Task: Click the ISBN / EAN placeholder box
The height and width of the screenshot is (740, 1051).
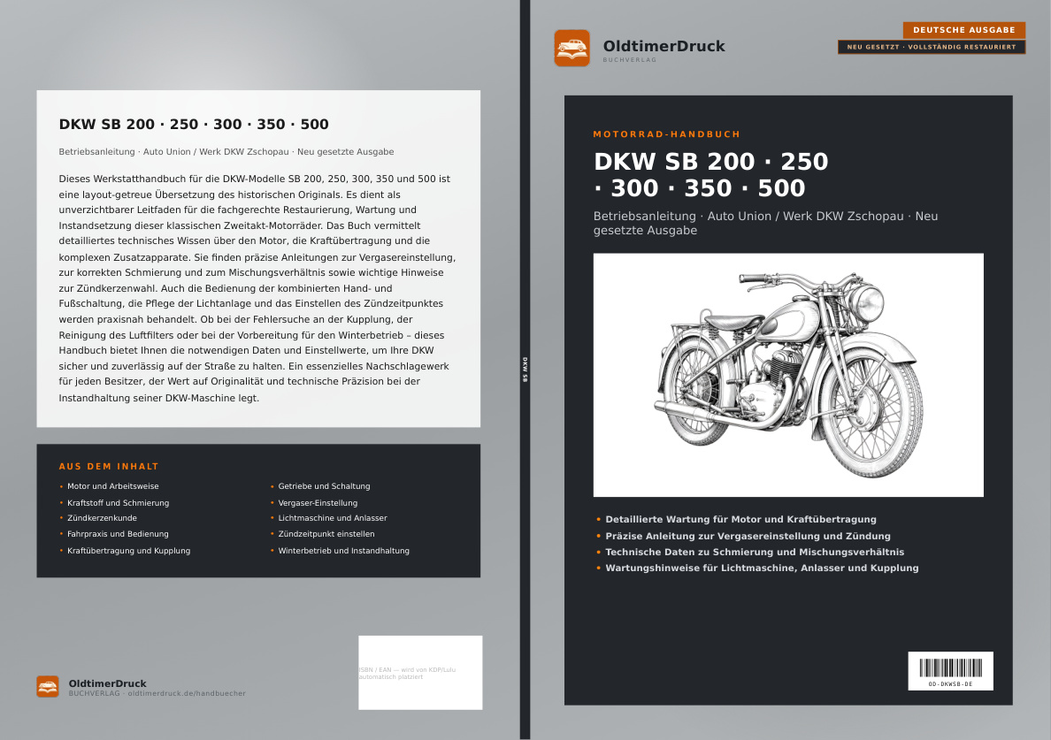Action: pos(420,672)
